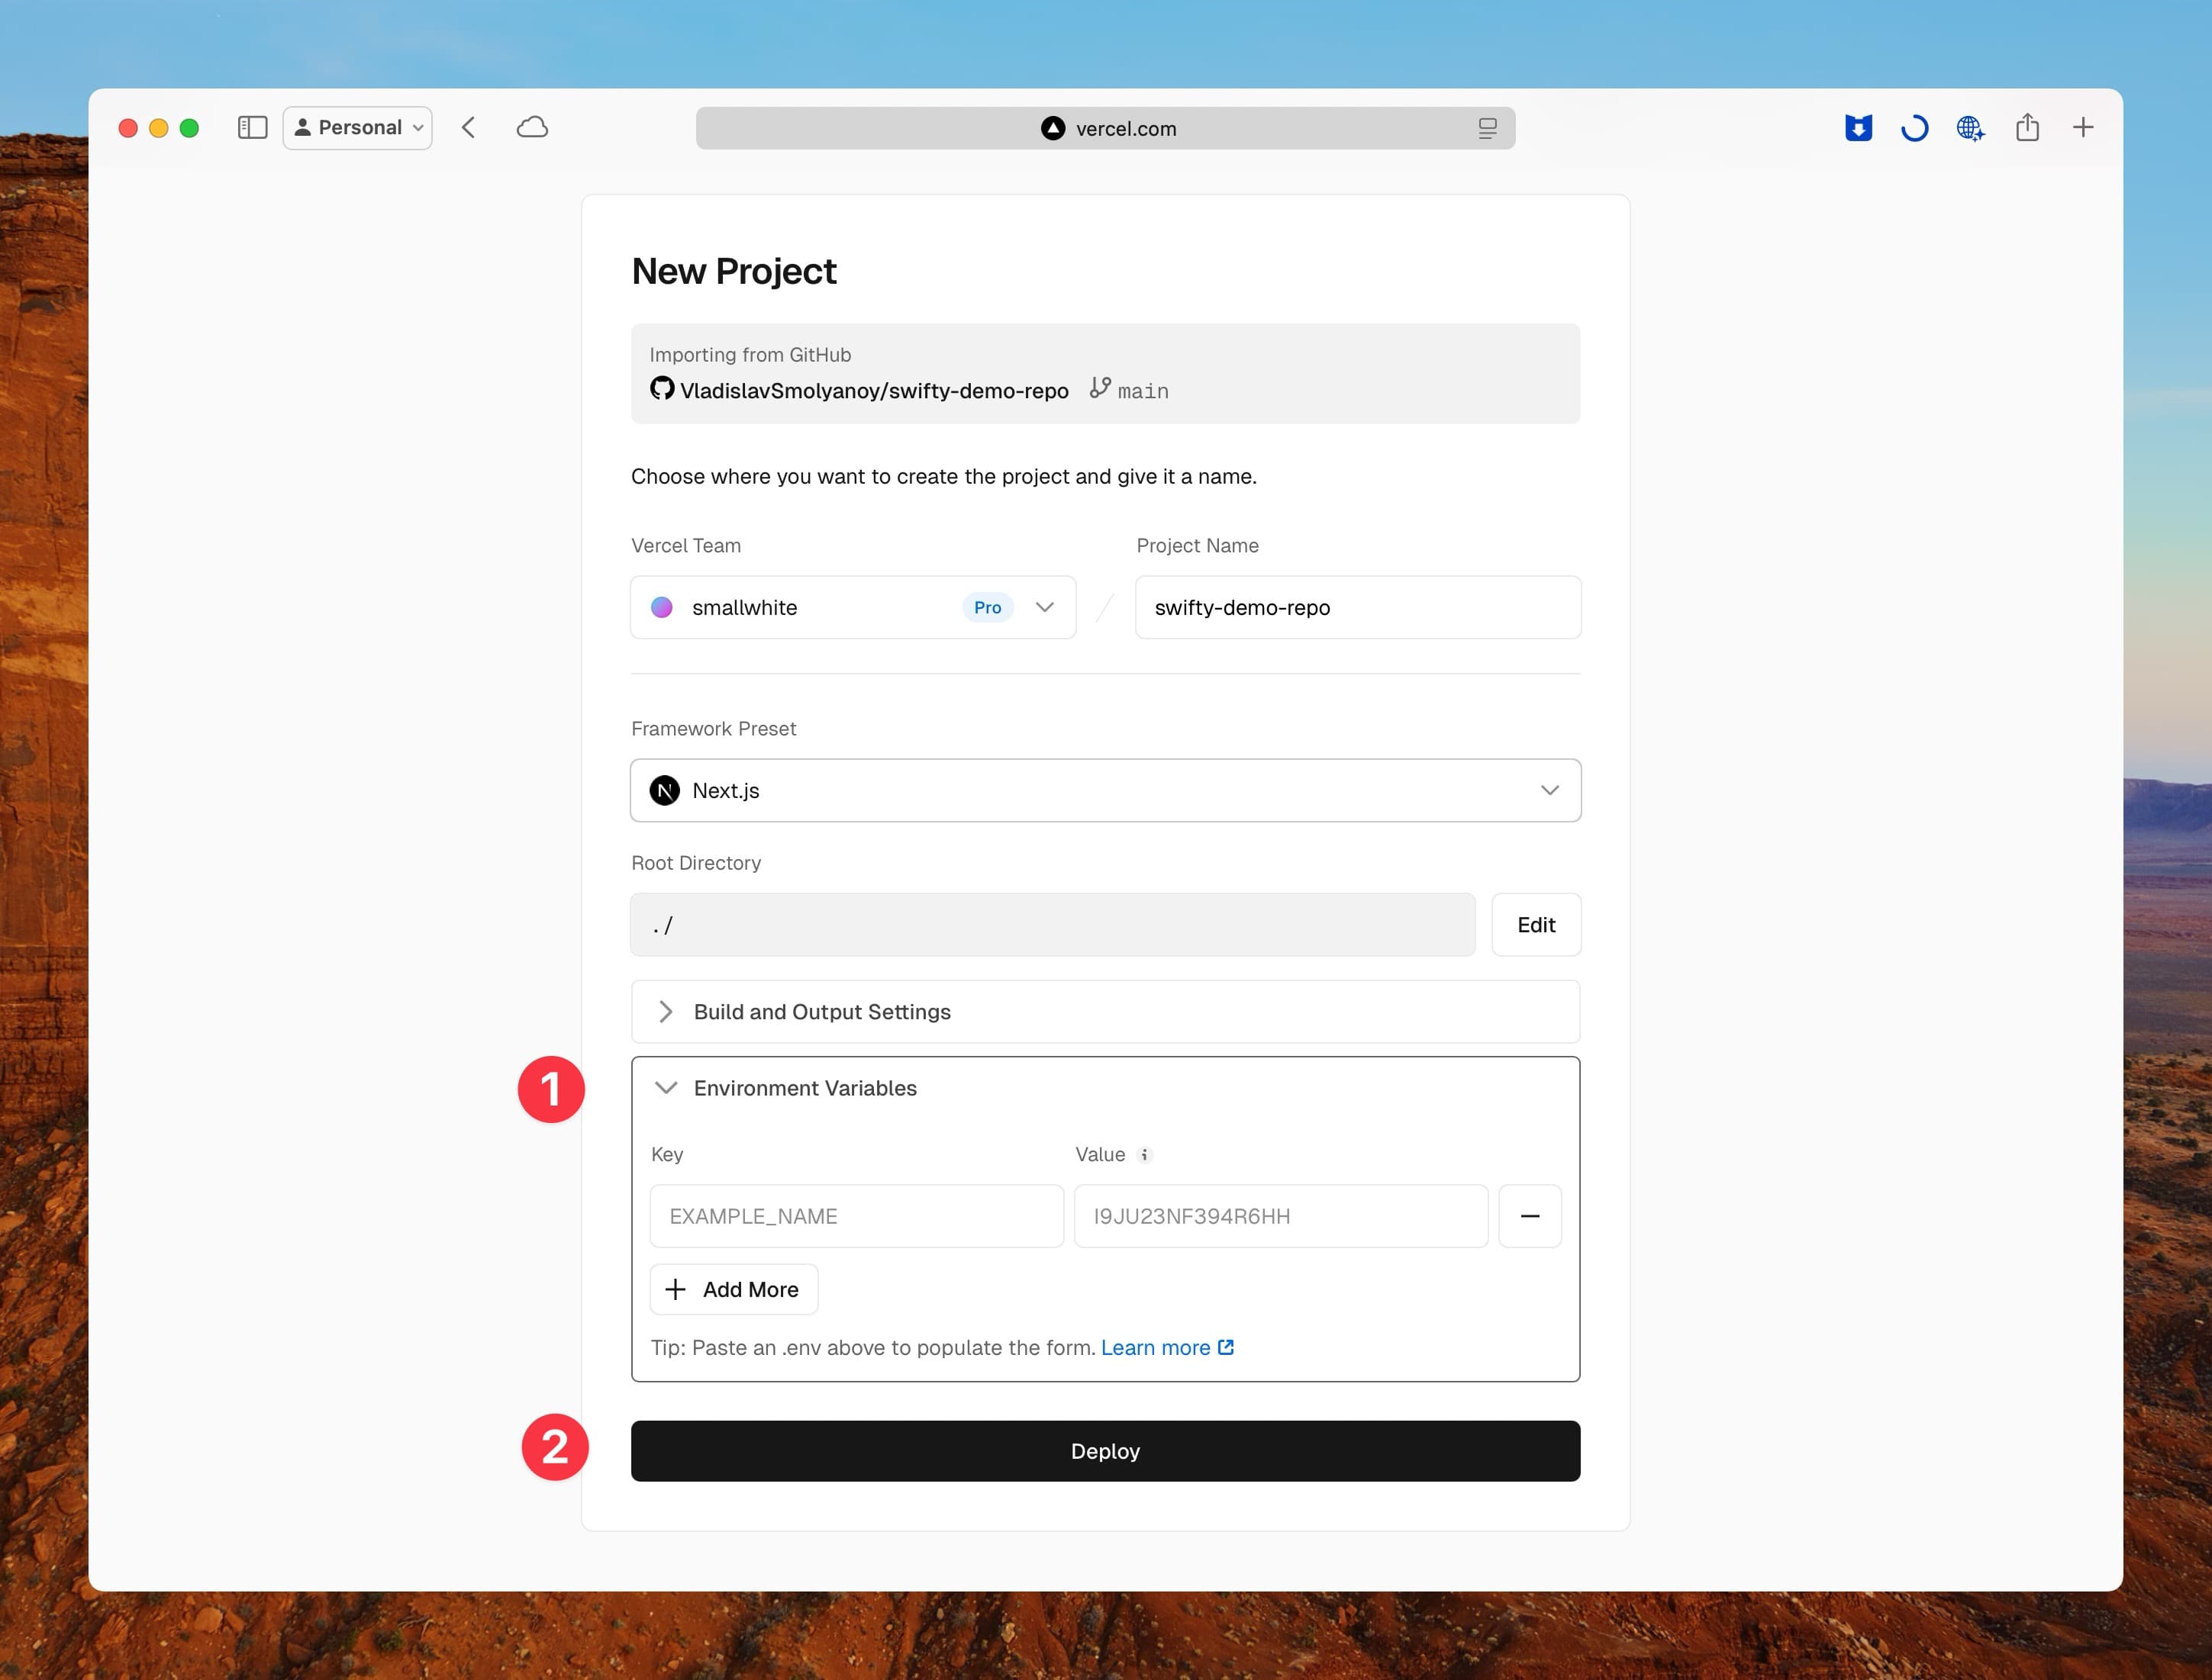This screenshot has height=1680, width=2212.
Task: Click Add More button
Action: [x=734, y=1290]
